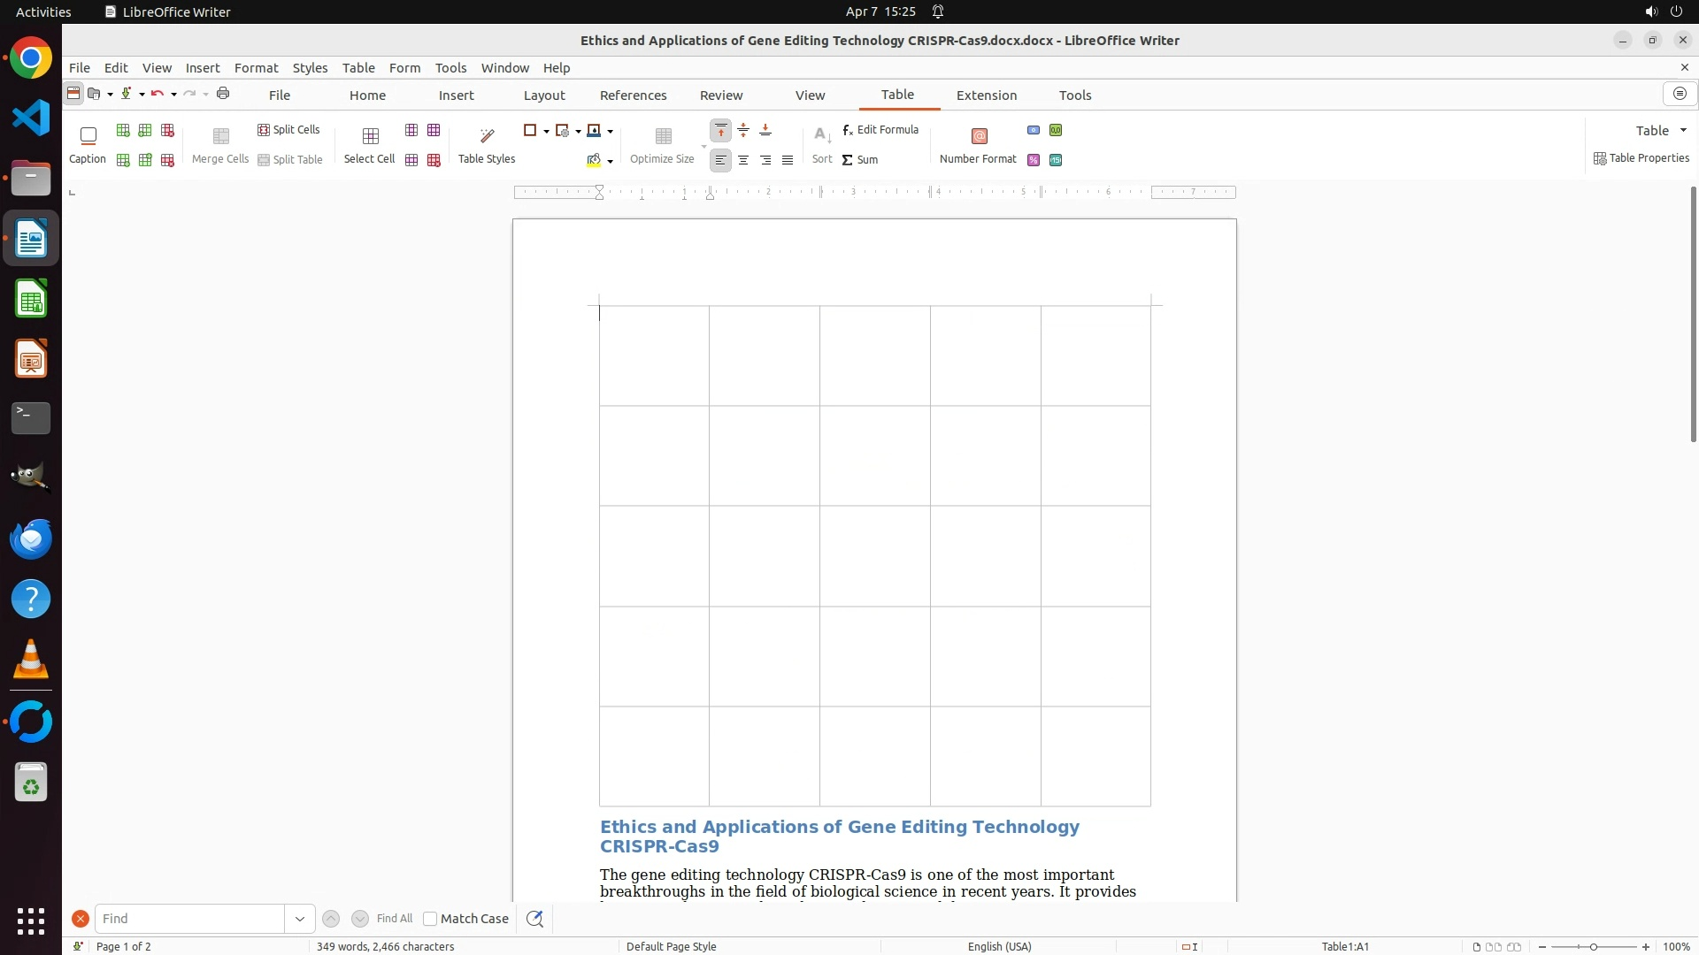
Task: Open Table Styles wand icon
Action: pyautogui.click(x=487, y=136)
